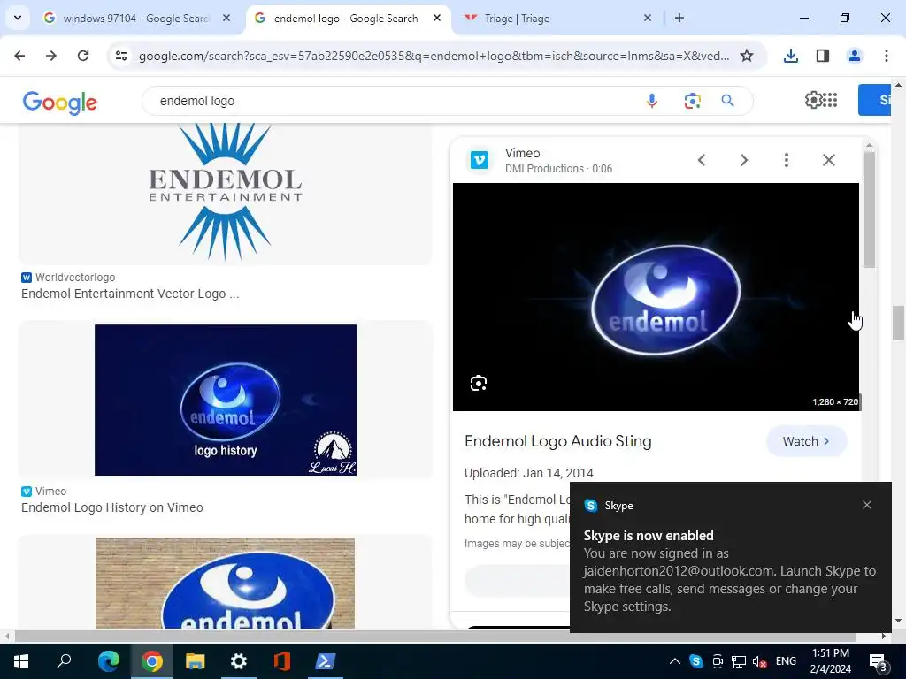The height and width of the screenshot is (679, 906).
Task: Open Endemol Entertainment Vector Logo title link
Action: tap(130, 294)
